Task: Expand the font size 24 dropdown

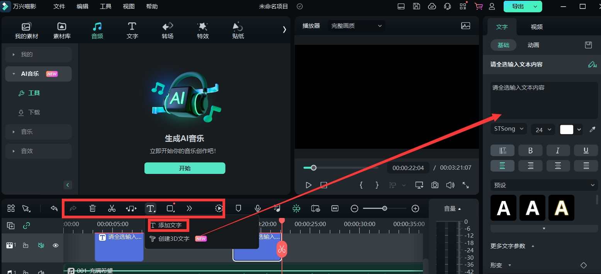Action: pos(543,129)
